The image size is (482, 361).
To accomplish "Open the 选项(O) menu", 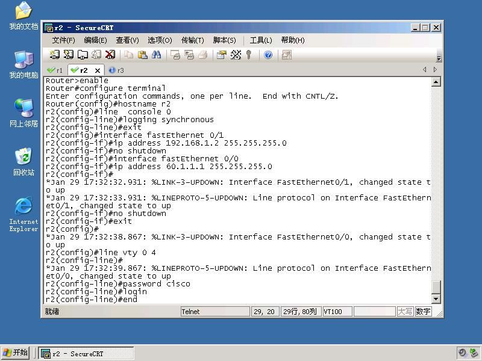I will pyautogui.click(x=160, y=40).
